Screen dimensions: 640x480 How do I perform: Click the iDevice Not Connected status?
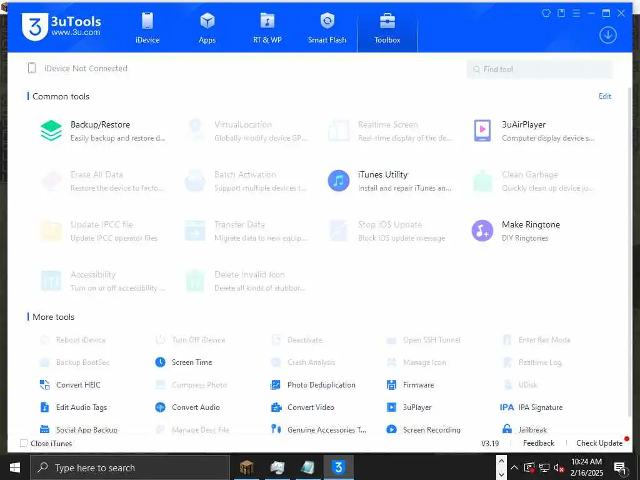pos(77,68)
